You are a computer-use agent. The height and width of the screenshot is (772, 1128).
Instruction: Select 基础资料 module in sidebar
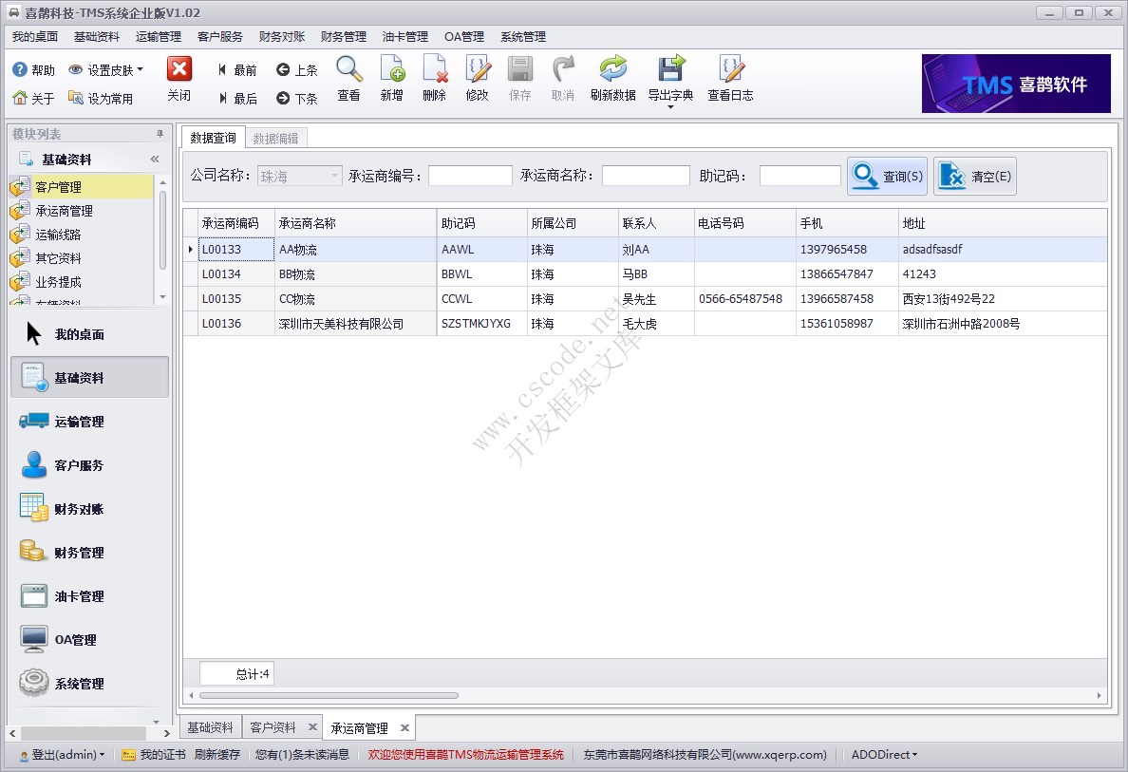point(89,378)
